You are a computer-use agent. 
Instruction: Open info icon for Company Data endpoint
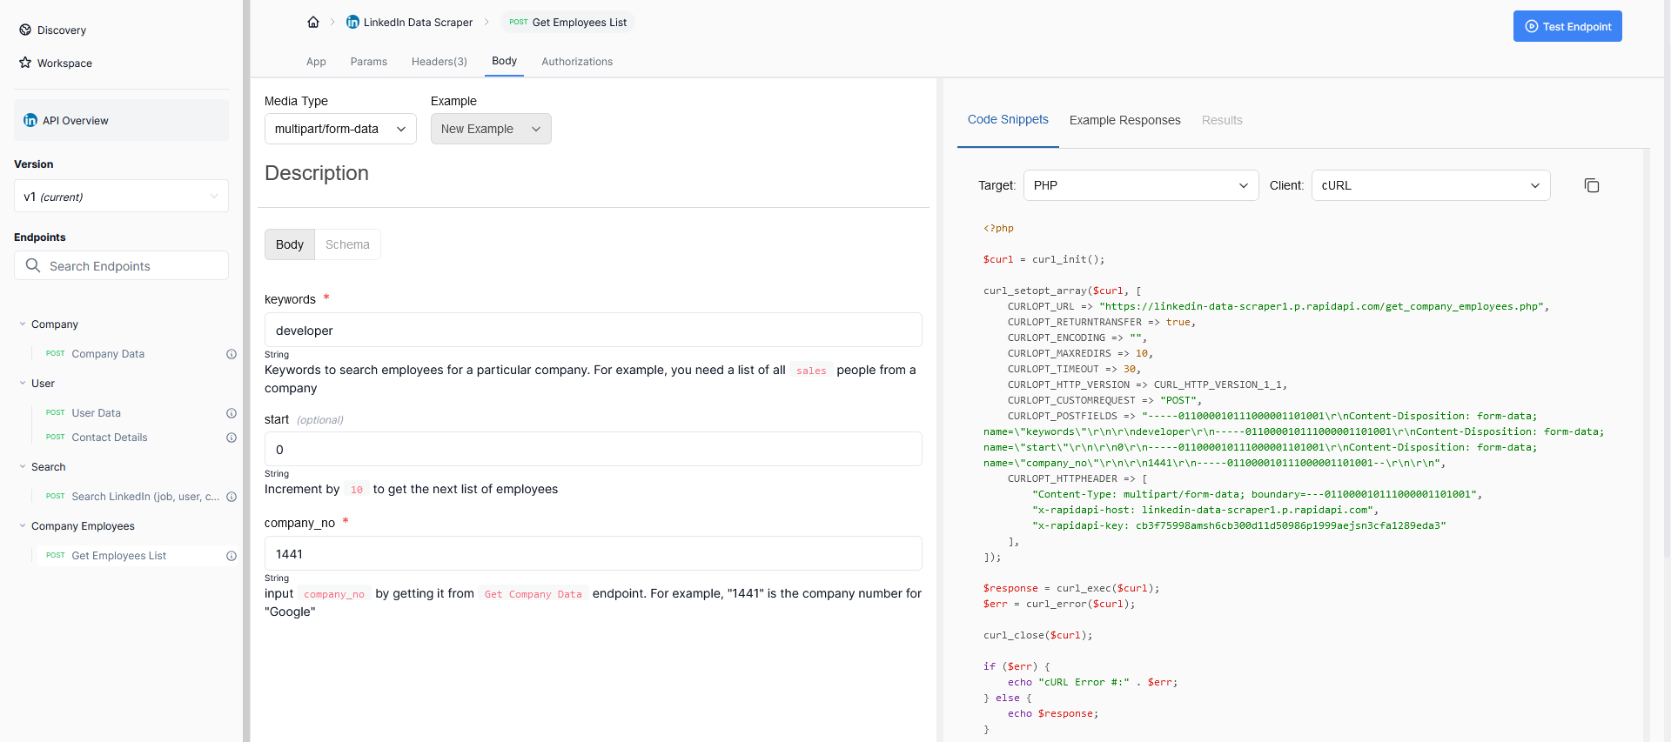pos(232,354)
